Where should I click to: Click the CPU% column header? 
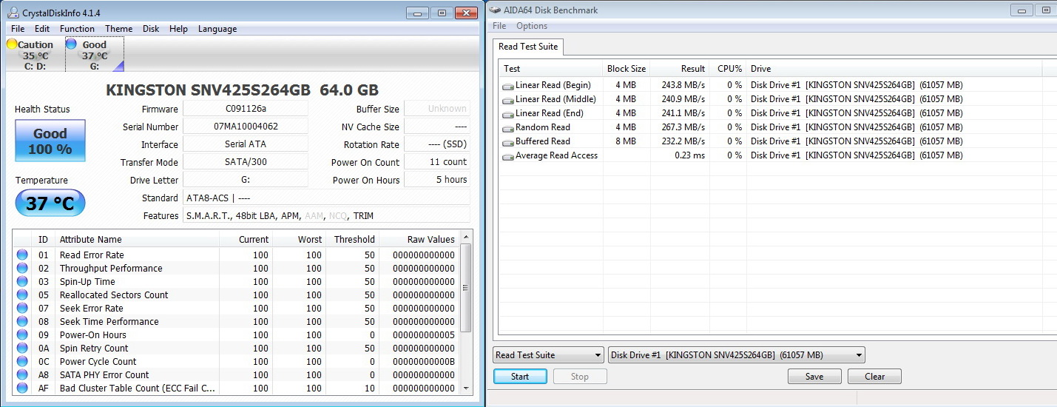(x=728, y=69)
